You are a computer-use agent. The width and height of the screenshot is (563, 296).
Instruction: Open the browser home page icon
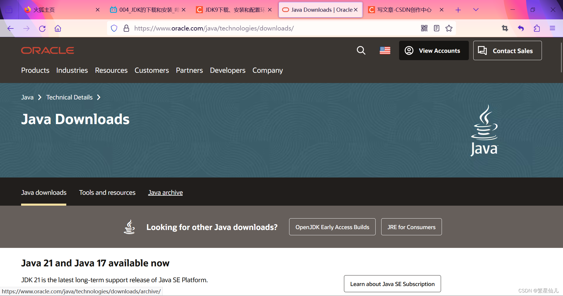tap(58, 28)
